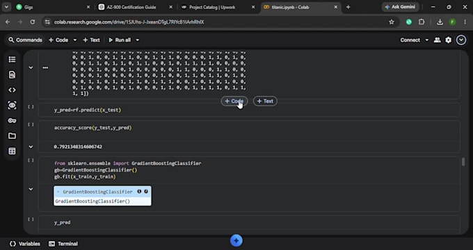Open the Secrets key icon

(12, 120)
